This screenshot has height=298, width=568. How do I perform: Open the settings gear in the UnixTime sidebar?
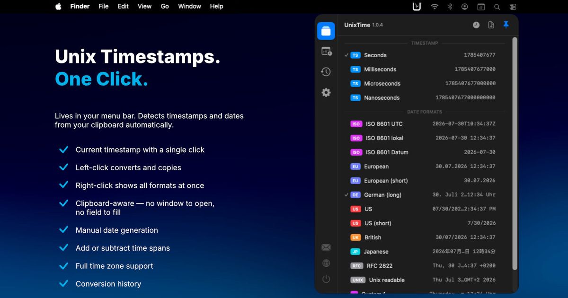coord(326,93)
